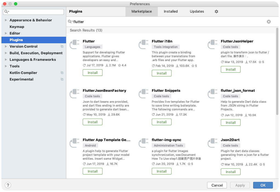Open the flutter-img-sync plugin title

click(166, 140)
